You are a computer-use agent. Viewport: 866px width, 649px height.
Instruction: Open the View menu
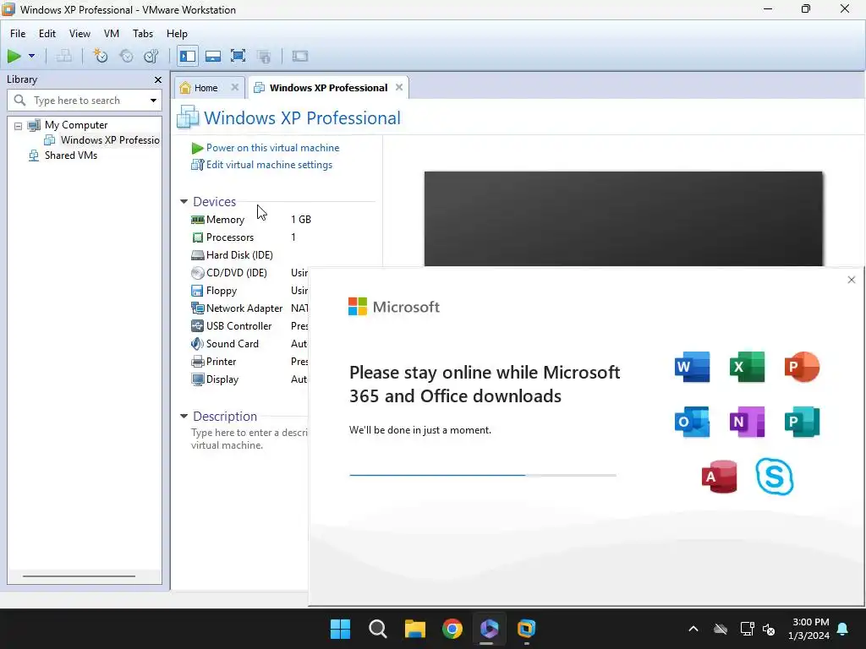[x=79, y=34]
